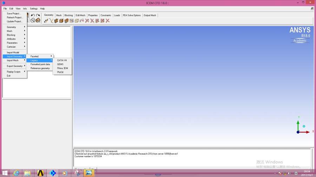Select the Delete Any Entity tool

click(x=108, y=21)
